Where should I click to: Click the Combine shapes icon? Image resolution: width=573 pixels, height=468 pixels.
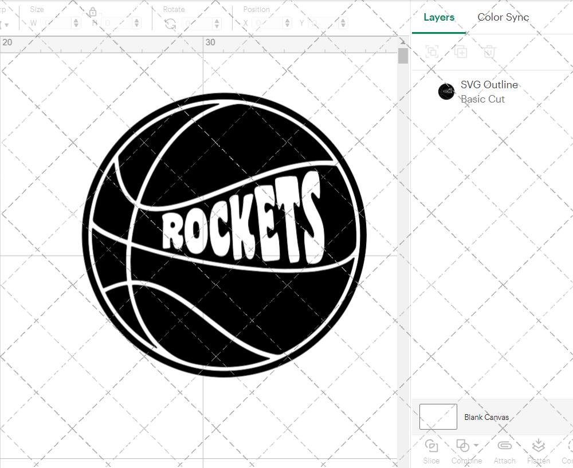point(462,446)
